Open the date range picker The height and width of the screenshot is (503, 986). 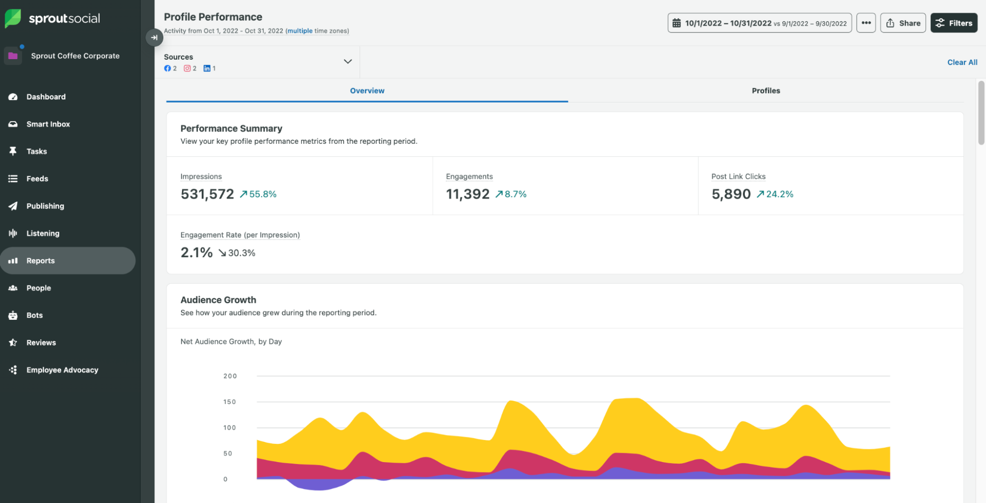[760, 23]
